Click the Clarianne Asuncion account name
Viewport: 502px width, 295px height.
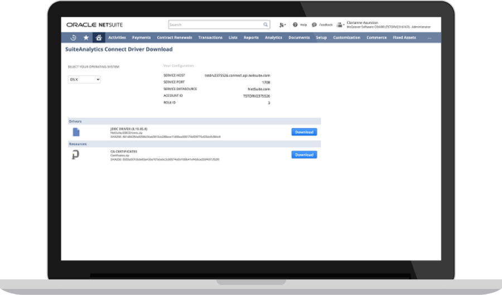pos(363,23)
